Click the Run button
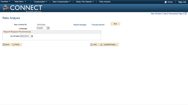This screenshot has height=105, width=188. [x=115, y=24]
